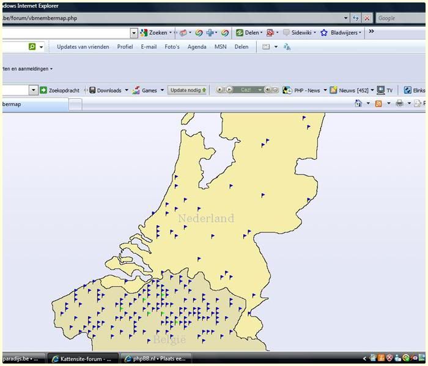Click the green Live search magnifier icon
The image size is (428, 366).
[x=32, y=46]
